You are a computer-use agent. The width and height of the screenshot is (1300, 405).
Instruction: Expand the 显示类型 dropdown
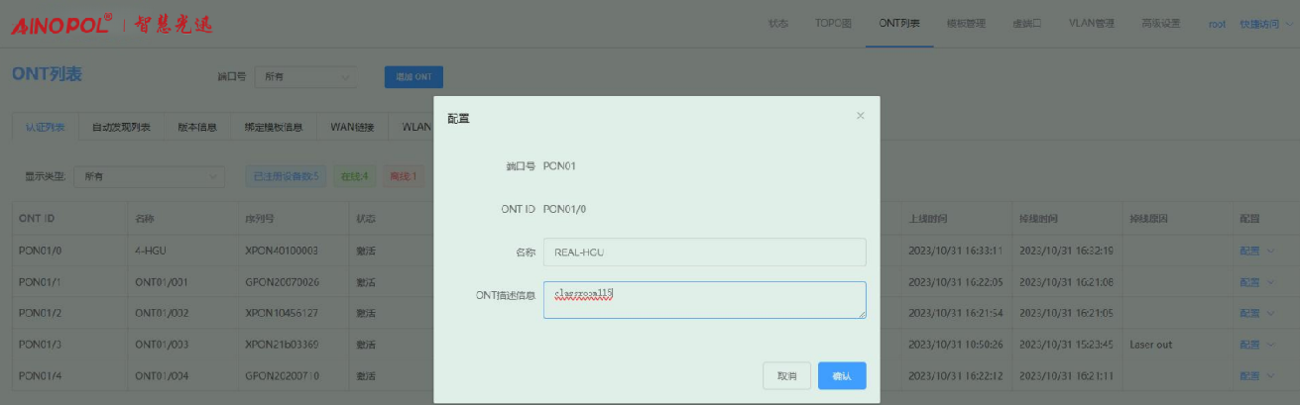[149, 176]
